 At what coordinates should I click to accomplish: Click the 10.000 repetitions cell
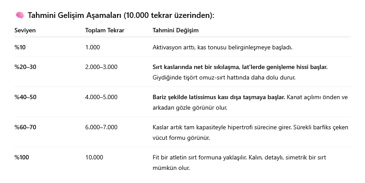(94, 157)
